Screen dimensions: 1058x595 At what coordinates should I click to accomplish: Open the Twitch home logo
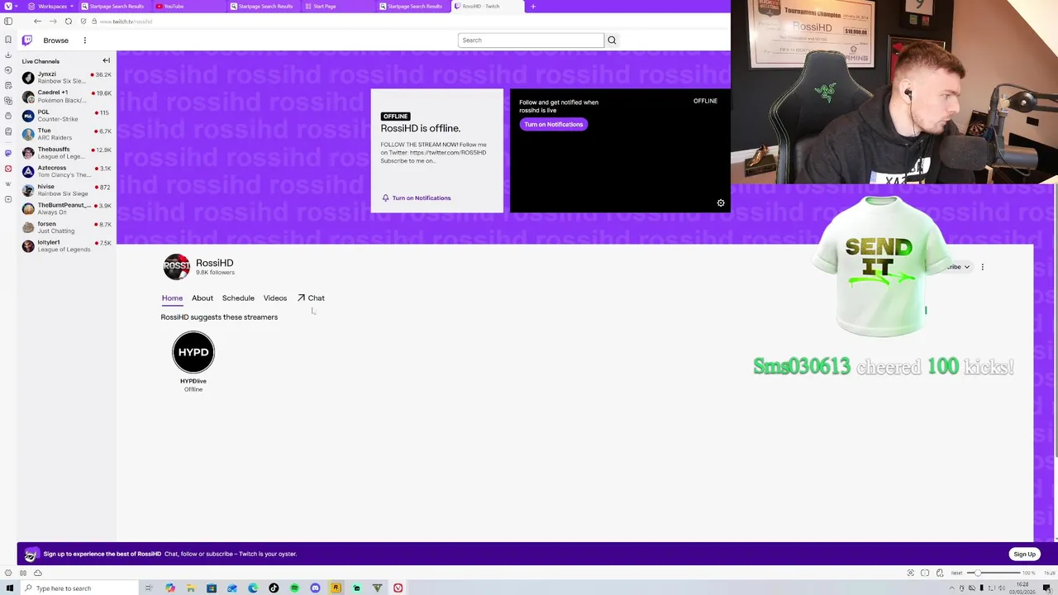click(27, 40)
